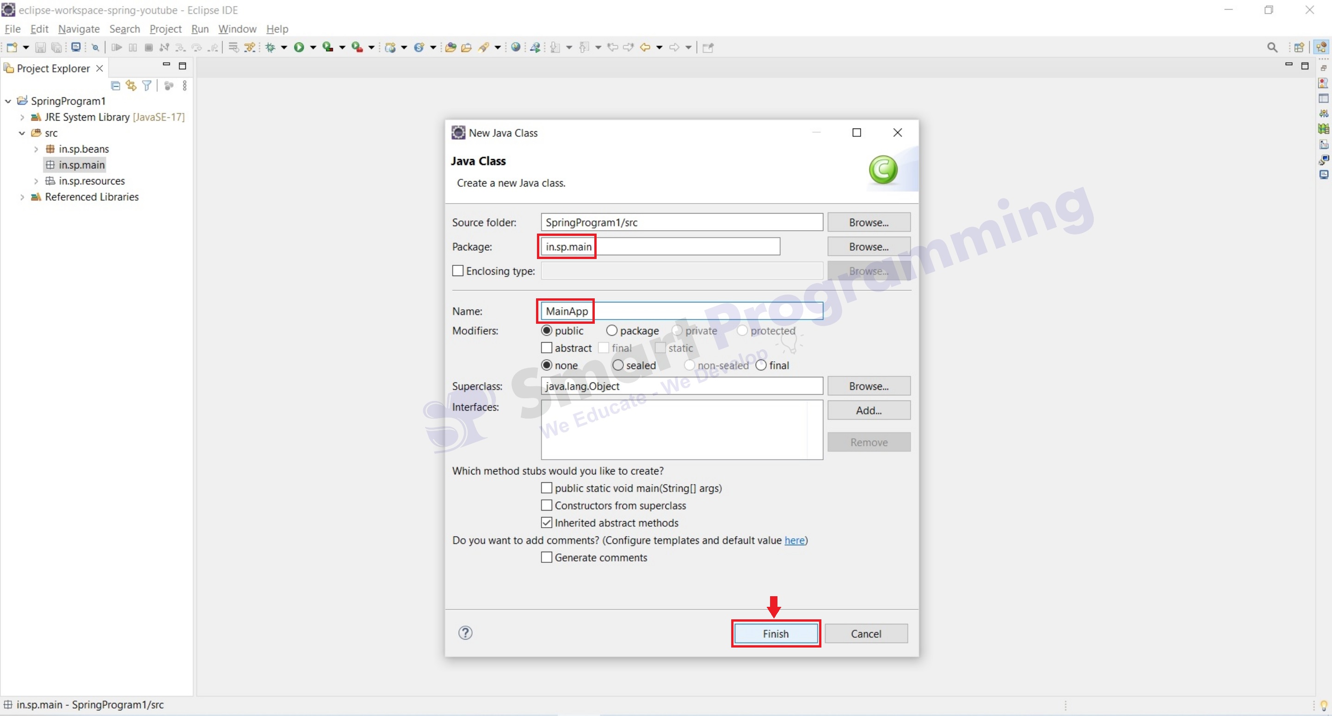Click the 'here' templates link
The width and height of the screenshot is (1332, 716).
pos(794,540)
